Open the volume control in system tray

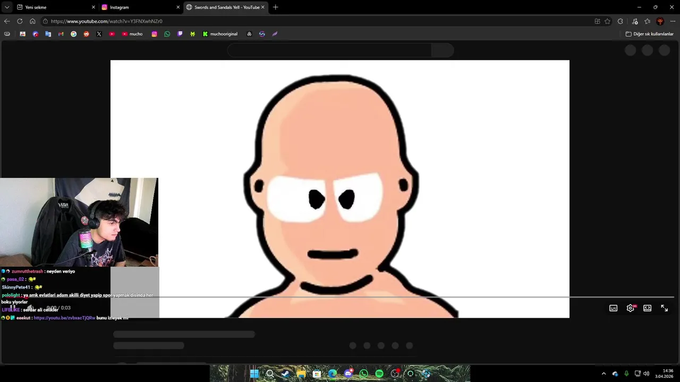[647, 374]
